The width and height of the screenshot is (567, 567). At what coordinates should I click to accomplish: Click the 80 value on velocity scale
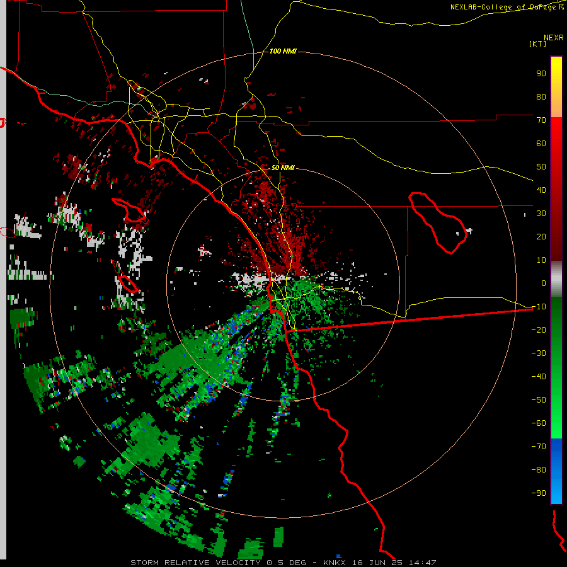tap(541, 97)
